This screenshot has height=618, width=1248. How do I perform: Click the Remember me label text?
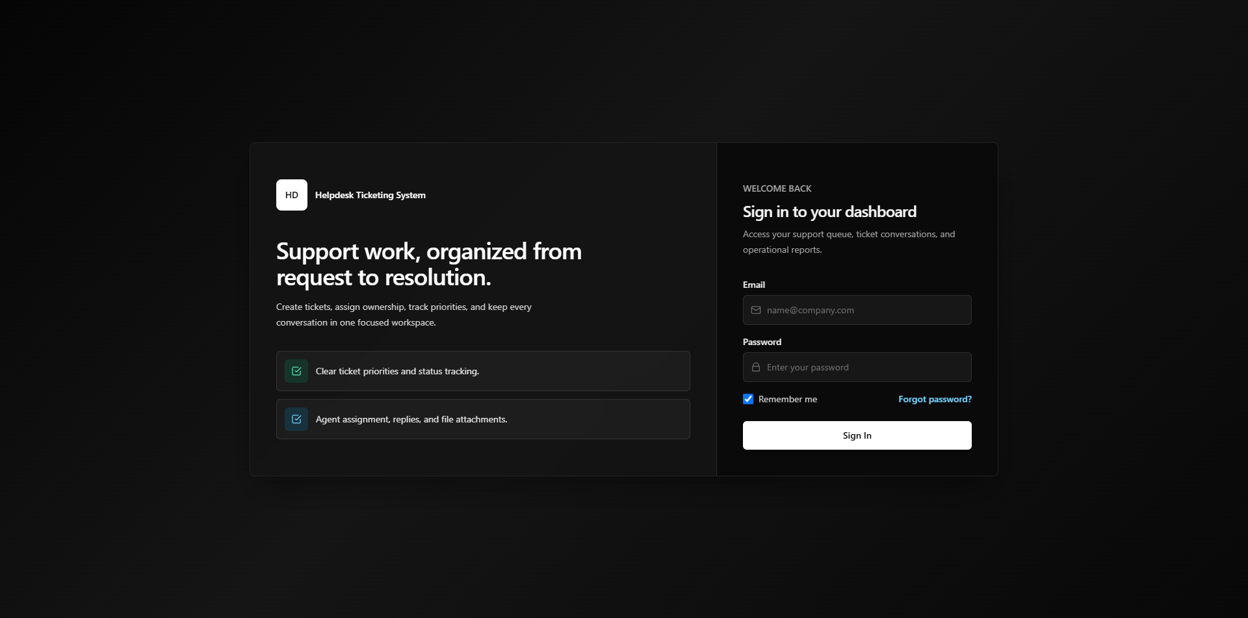click(x=788, y=399)
